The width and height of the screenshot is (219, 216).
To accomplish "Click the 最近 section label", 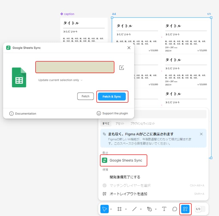I will pyautogui.click(x=105, y=153).
